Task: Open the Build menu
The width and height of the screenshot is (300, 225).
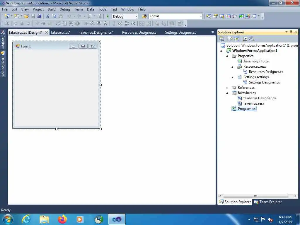Action: point(52,9)
